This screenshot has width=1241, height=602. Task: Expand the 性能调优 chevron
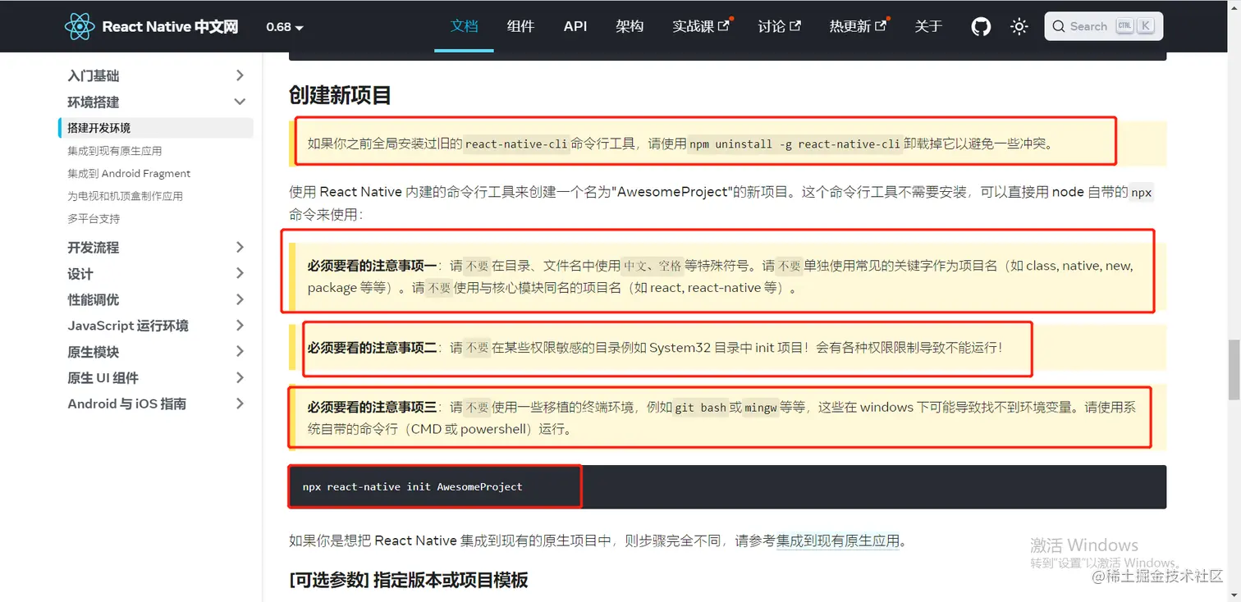point(240,299)
